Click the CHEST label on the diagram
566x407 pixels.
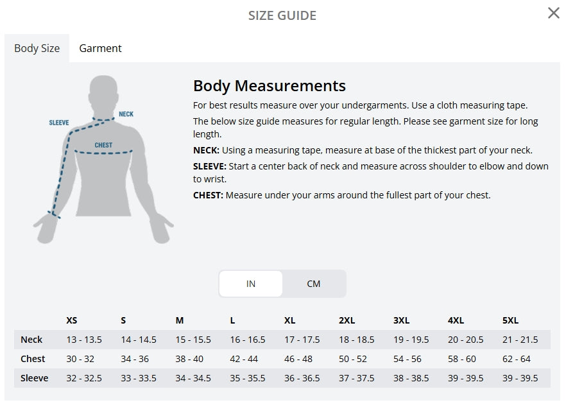pyautogui.click(x=103, y=145)
